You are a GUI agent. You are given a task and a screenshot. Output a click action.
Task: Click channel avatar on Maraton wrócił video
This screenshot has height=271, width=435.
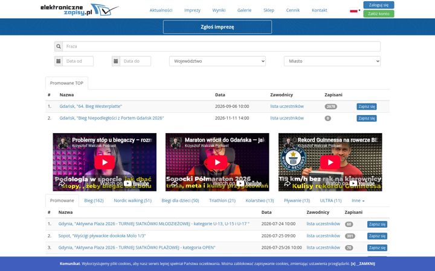pyautogui.click(x=176, y=143)
